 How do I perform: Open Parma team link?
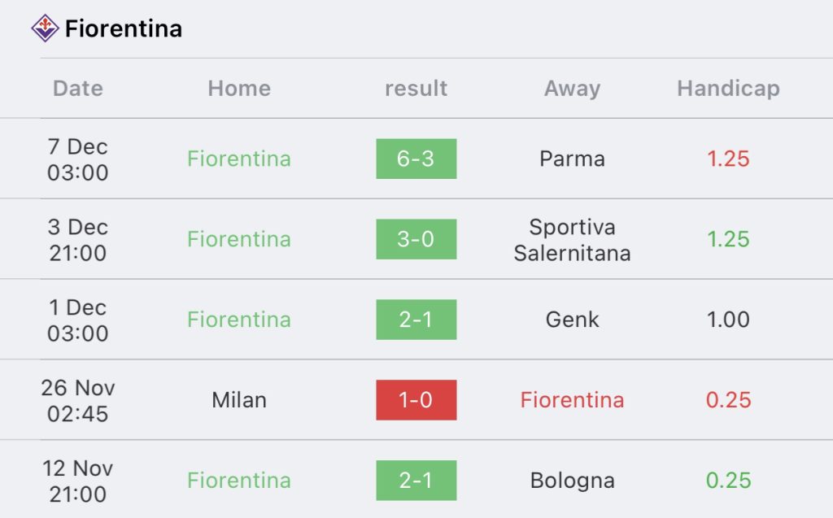(572, 159)
